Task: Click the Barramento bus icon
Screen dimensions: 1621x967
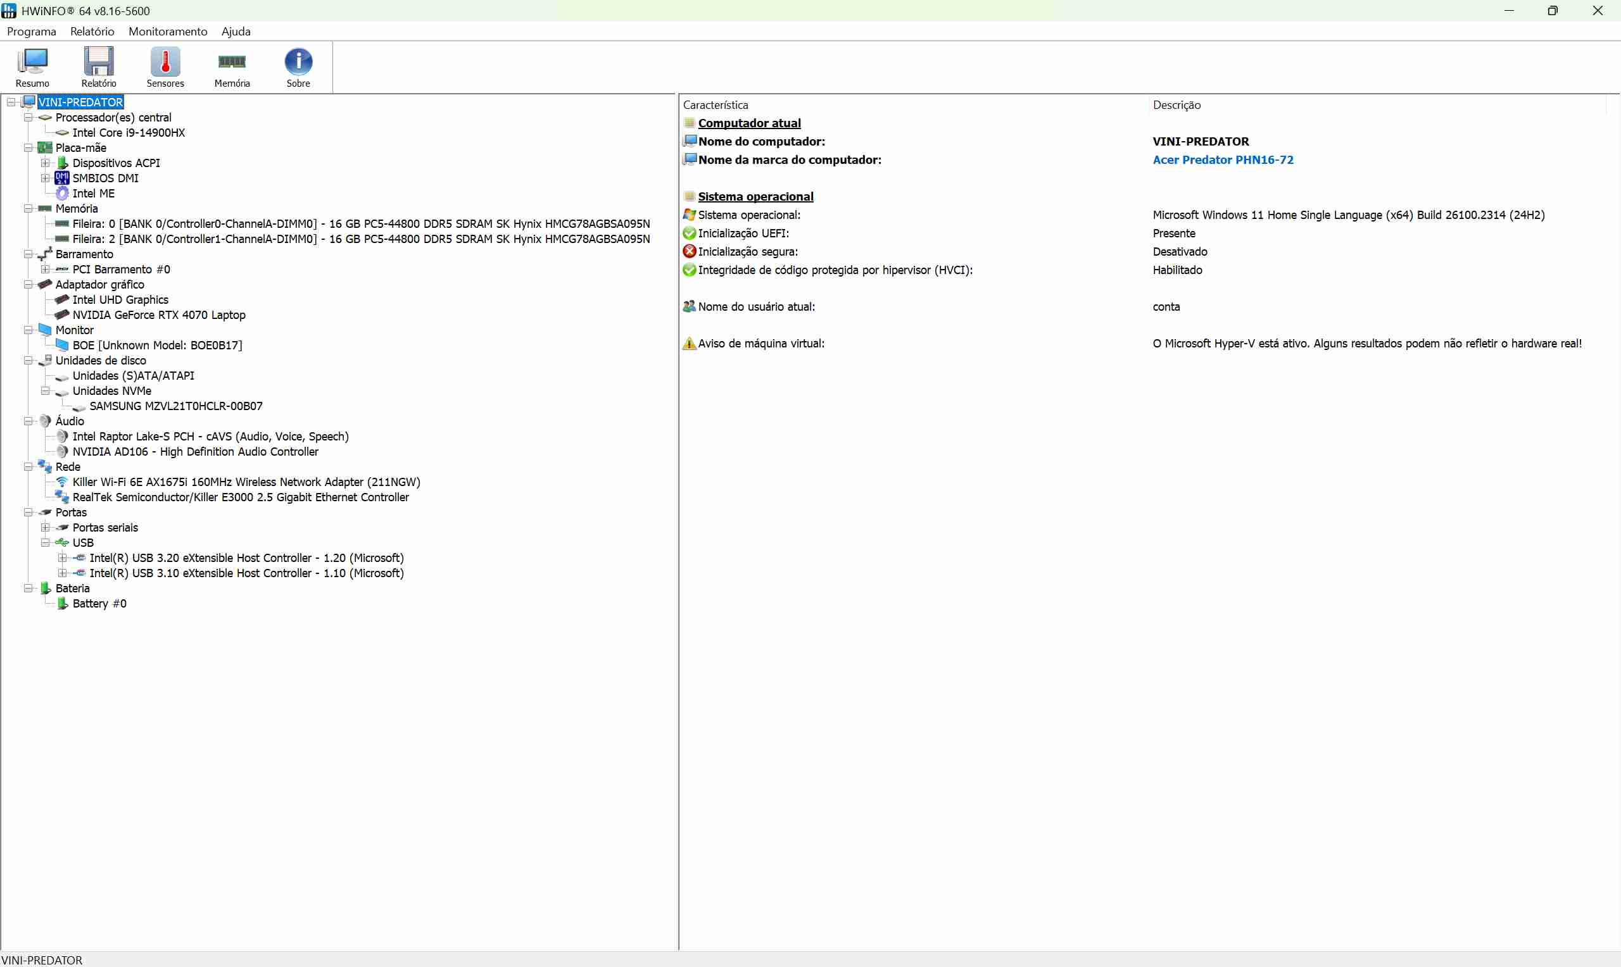Action: point(45,254)
